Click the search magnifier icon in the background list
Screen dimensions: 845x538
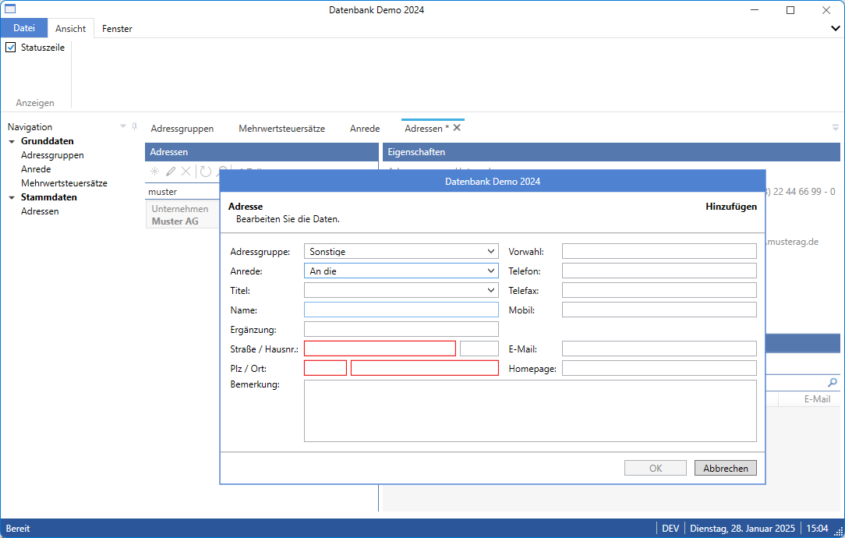click(x=833, y=382)
